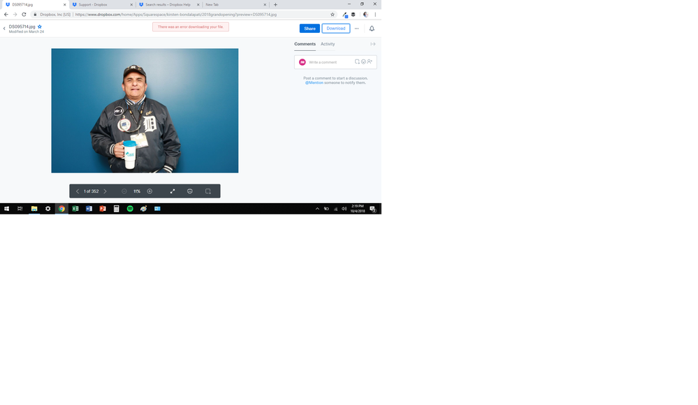Screen dimensions: 698x405
Task: Click the Download button
Action: click(336, 29)
